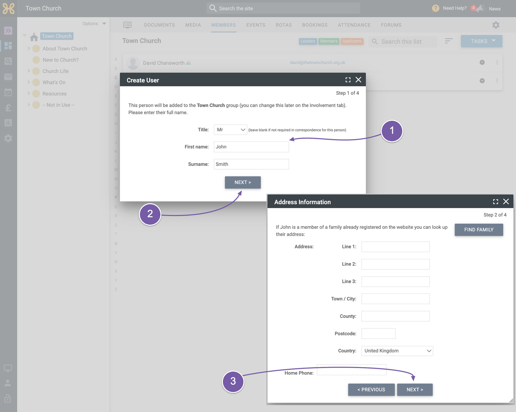Screen dimensions: 516x412
Task: Click the sort list icon beside Tasks
Action: (449, 41)
